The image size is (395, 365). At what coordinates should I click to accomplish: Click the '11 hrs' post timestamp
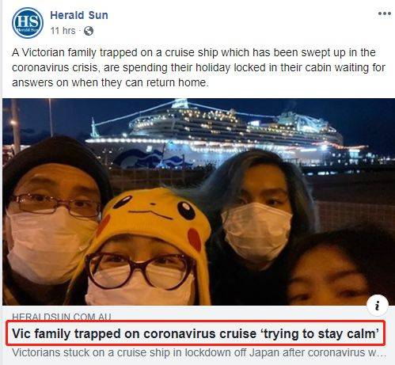point(63,31)
